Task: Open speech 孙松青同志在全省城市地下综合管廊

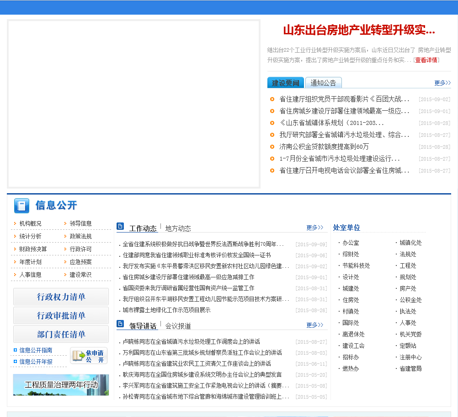Action: coord(206,396)
